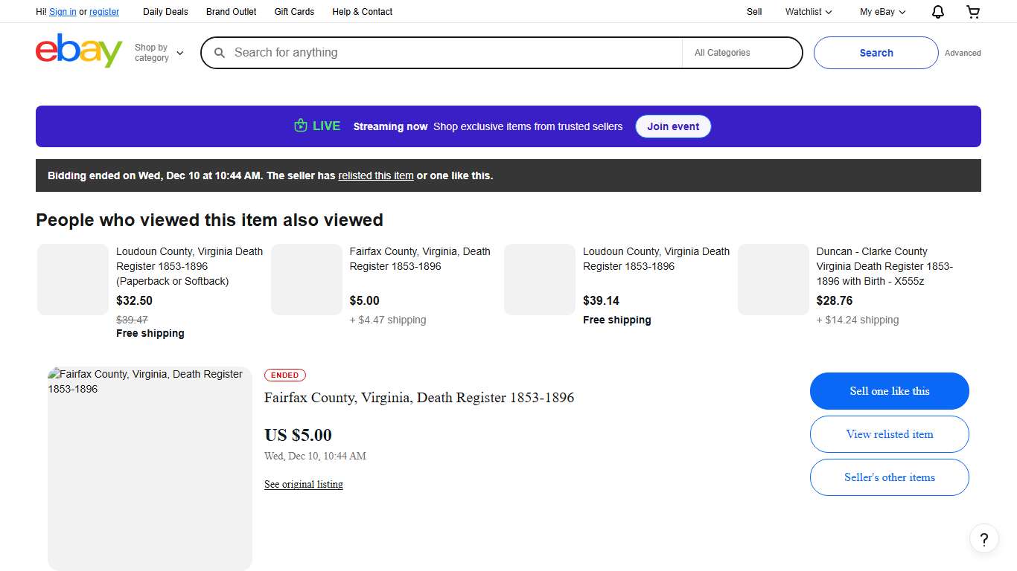The width and height of the screenshot is (1017, 571).
Task: Click the eBay logo
Action: pos(79,51)
